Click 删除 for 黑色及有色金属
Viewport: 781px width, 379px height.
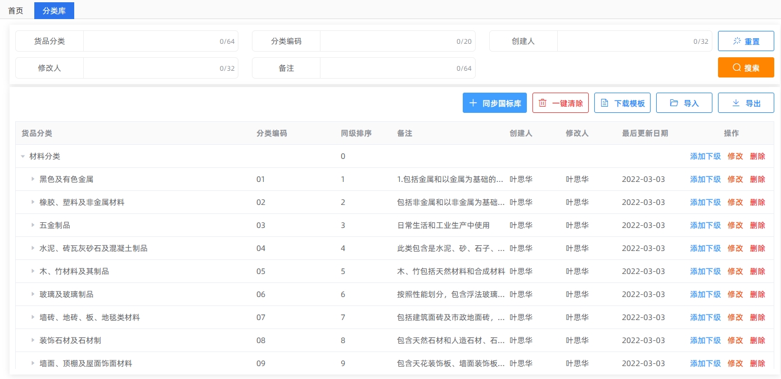[x=757, y=180]
